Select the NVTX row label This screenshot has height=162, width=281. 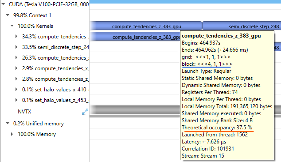pos(24,112)
